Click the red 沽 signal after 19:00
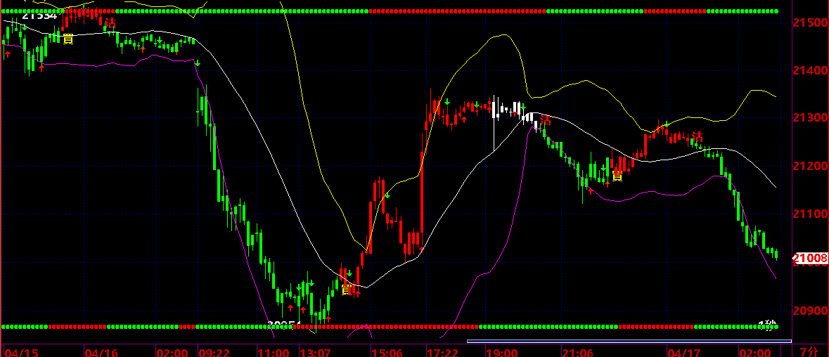The width and height of the screenshot is (829, 357). (x=545, y=120)
